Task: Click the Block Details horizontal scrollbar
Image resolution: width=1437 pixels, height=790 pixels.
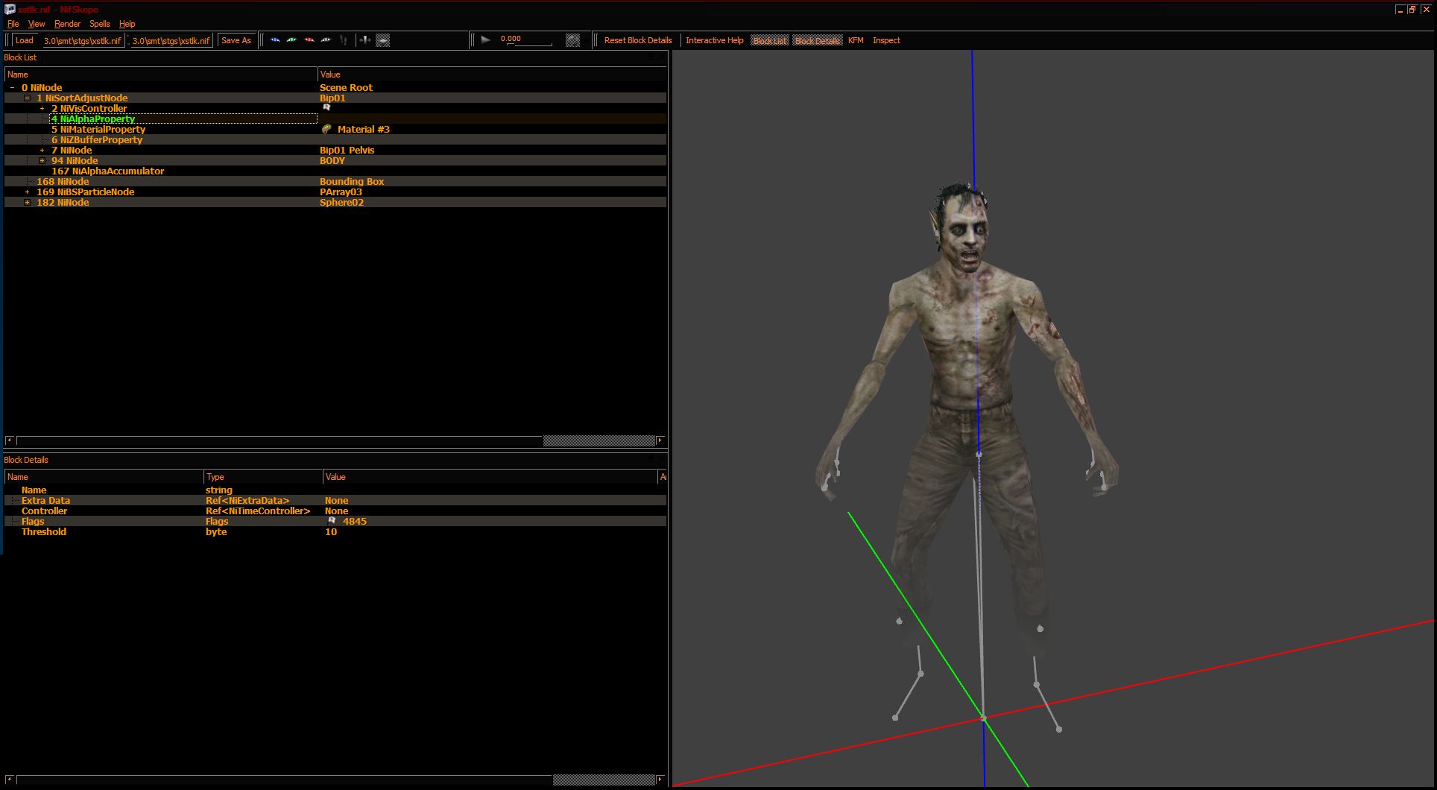Action: point(334,780)
